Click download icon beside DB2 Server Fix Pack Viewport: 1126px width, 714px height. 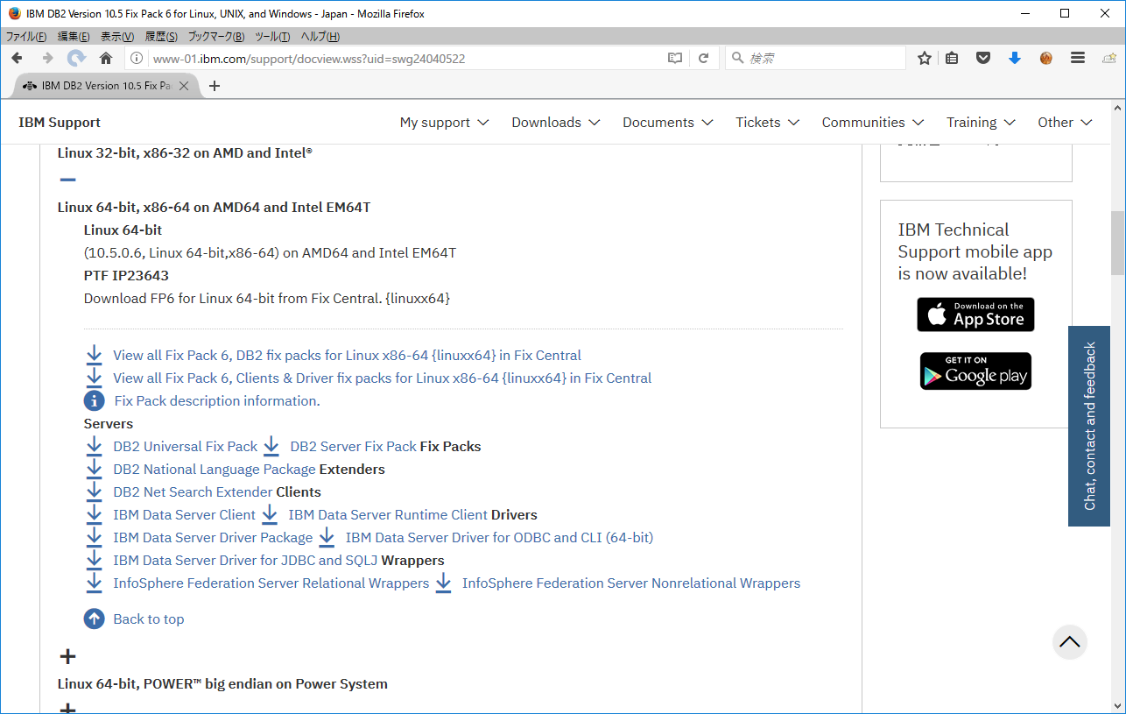coord(271,446)
